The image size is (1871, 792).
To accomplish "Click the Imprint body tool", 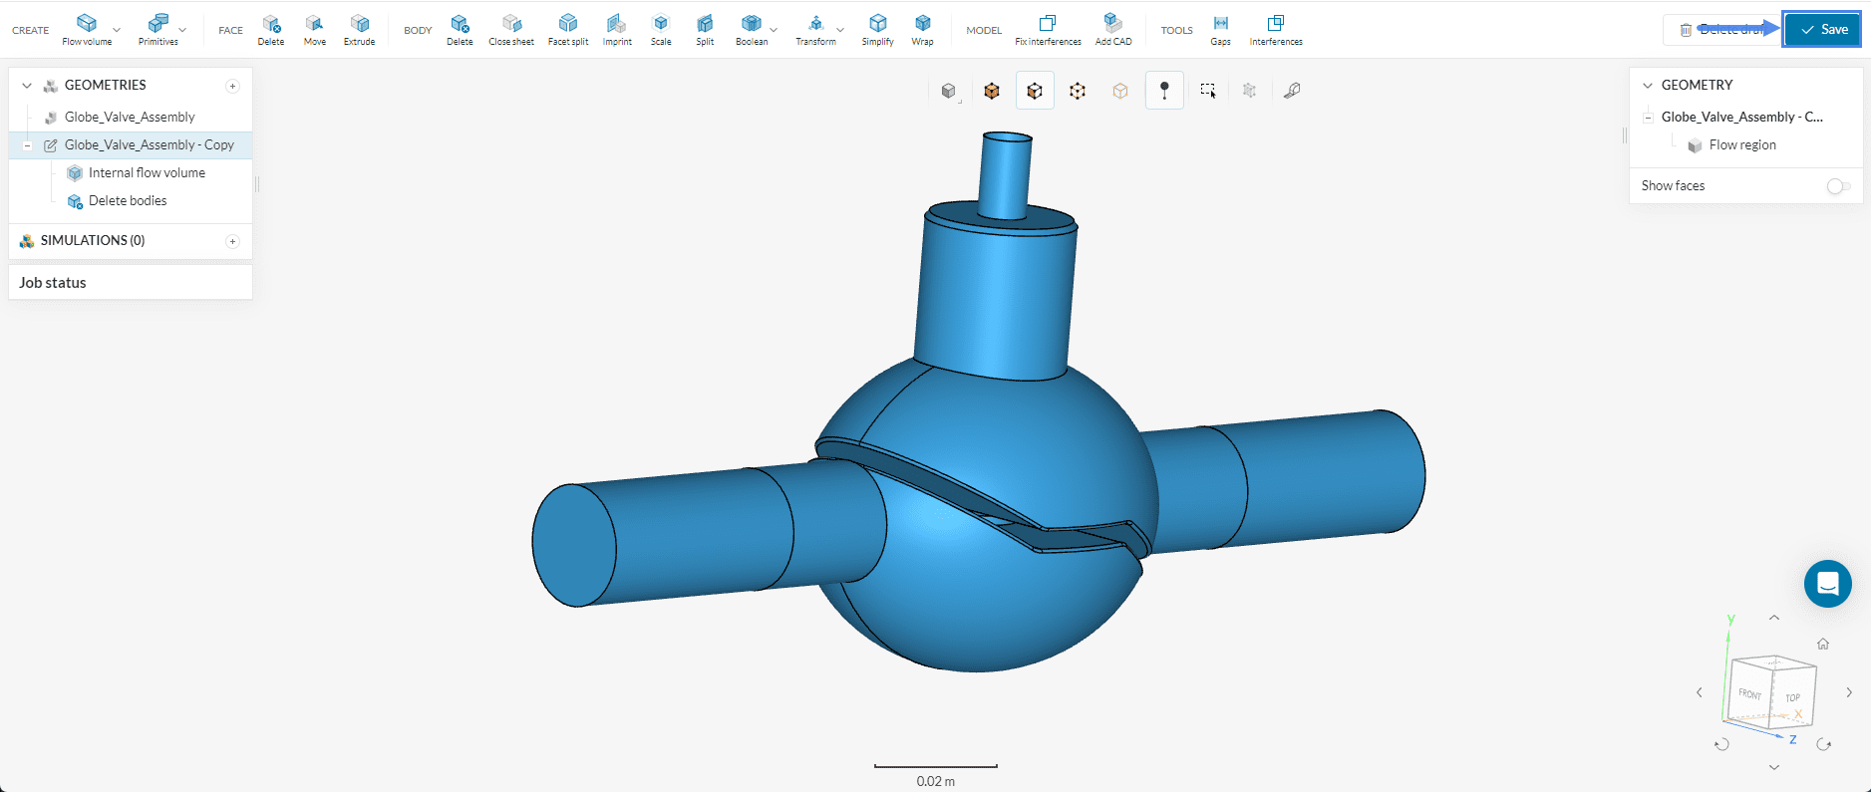I will point(617,29).
